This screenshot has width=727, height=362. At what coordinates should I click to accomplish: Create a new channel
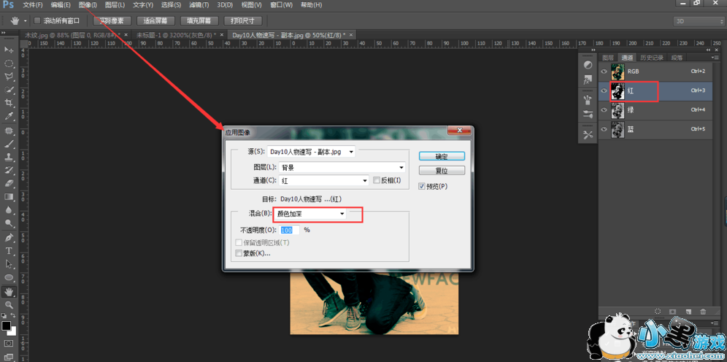point(688,312)
